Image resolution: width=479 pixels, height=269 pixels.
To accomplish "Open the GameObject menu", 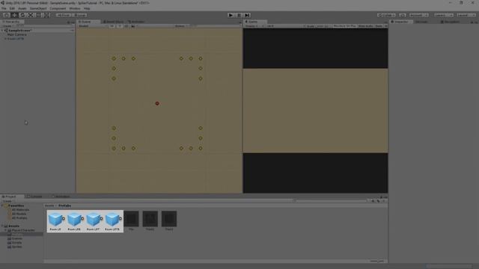I will [38, 8].
